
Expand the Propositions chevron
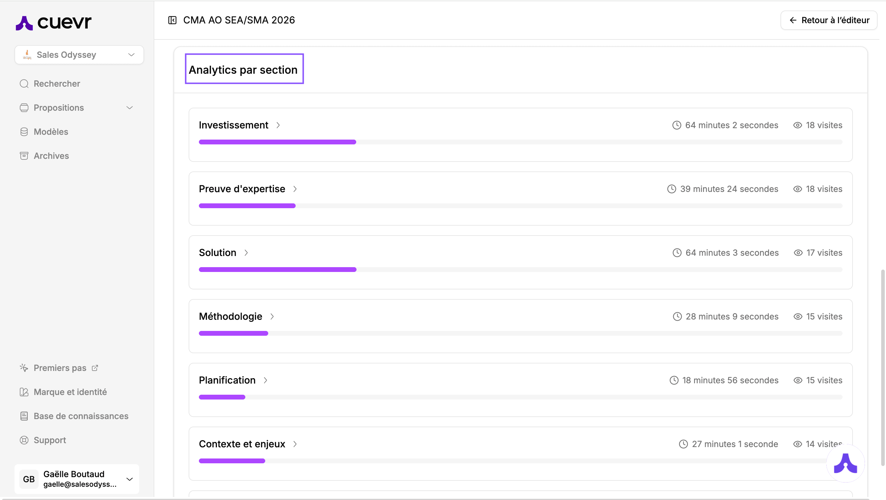pyautogui.click(x=129, y=107)
